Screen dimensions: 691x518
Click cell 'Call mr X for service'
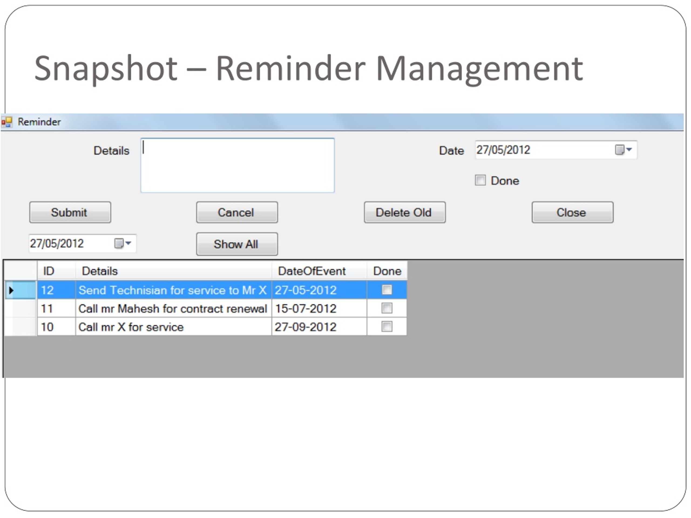pyautogui.click(x=174, y=327)
